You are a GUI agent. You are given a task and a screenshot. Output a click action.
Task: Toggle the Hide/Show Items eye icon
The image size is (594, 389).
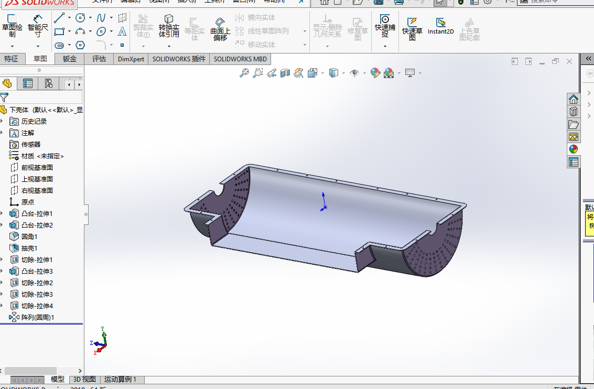pyautogui.click(x=354, y=73)
